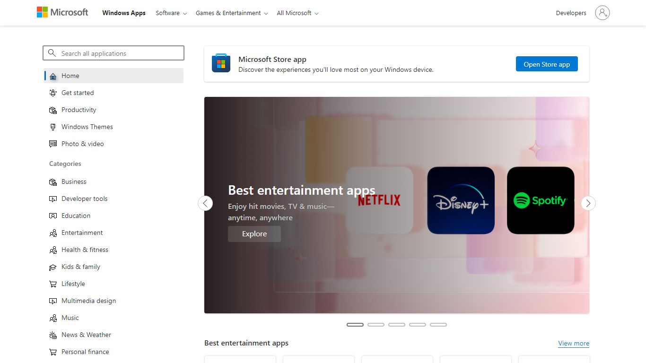The width and height of the screenshot is (646, 363).
Task: Click the Microsoft Store app icon
Action: pos(221,63)
